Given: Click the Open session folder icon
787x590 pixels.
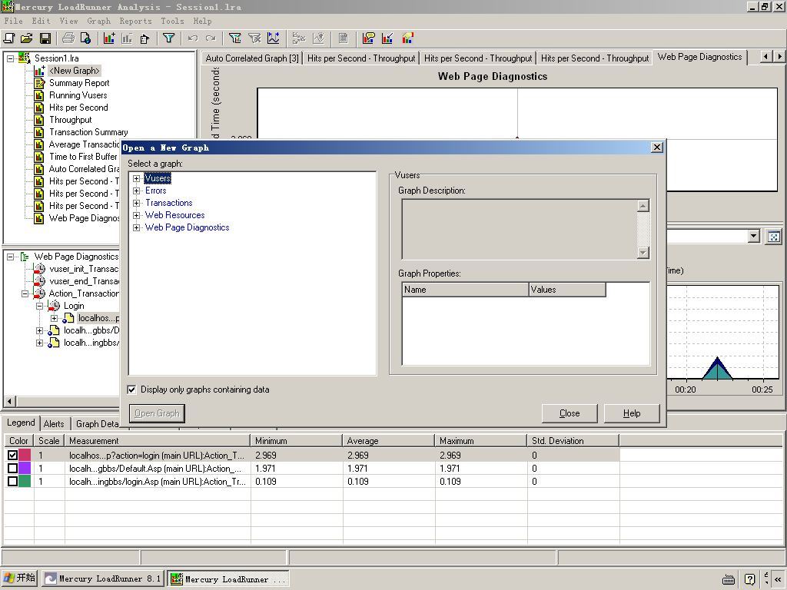Looking at the screenshot, I should point(27,38).
